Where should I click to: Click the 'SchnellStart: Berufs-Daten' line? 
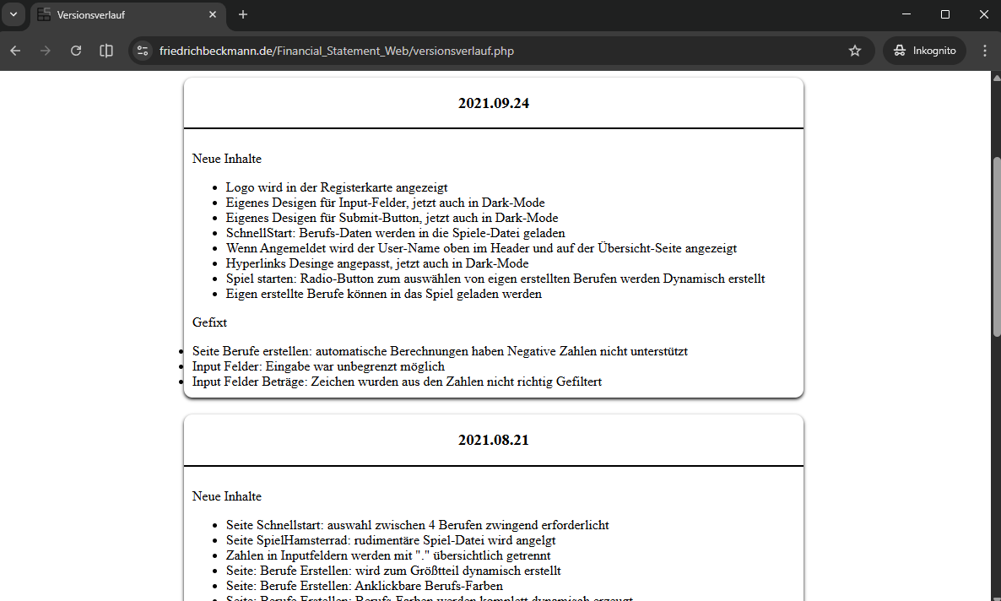395,233
